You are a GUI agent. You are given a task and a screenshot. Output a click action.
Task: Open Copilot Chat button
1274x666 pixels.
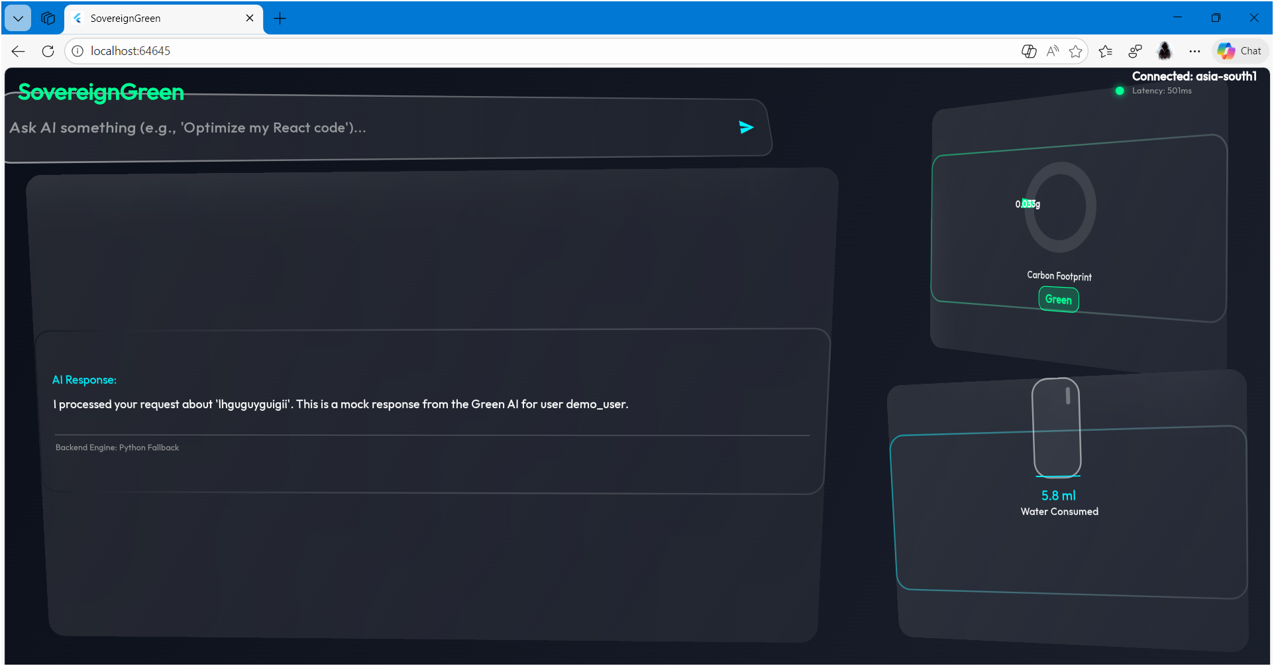tap(1240, 51)
